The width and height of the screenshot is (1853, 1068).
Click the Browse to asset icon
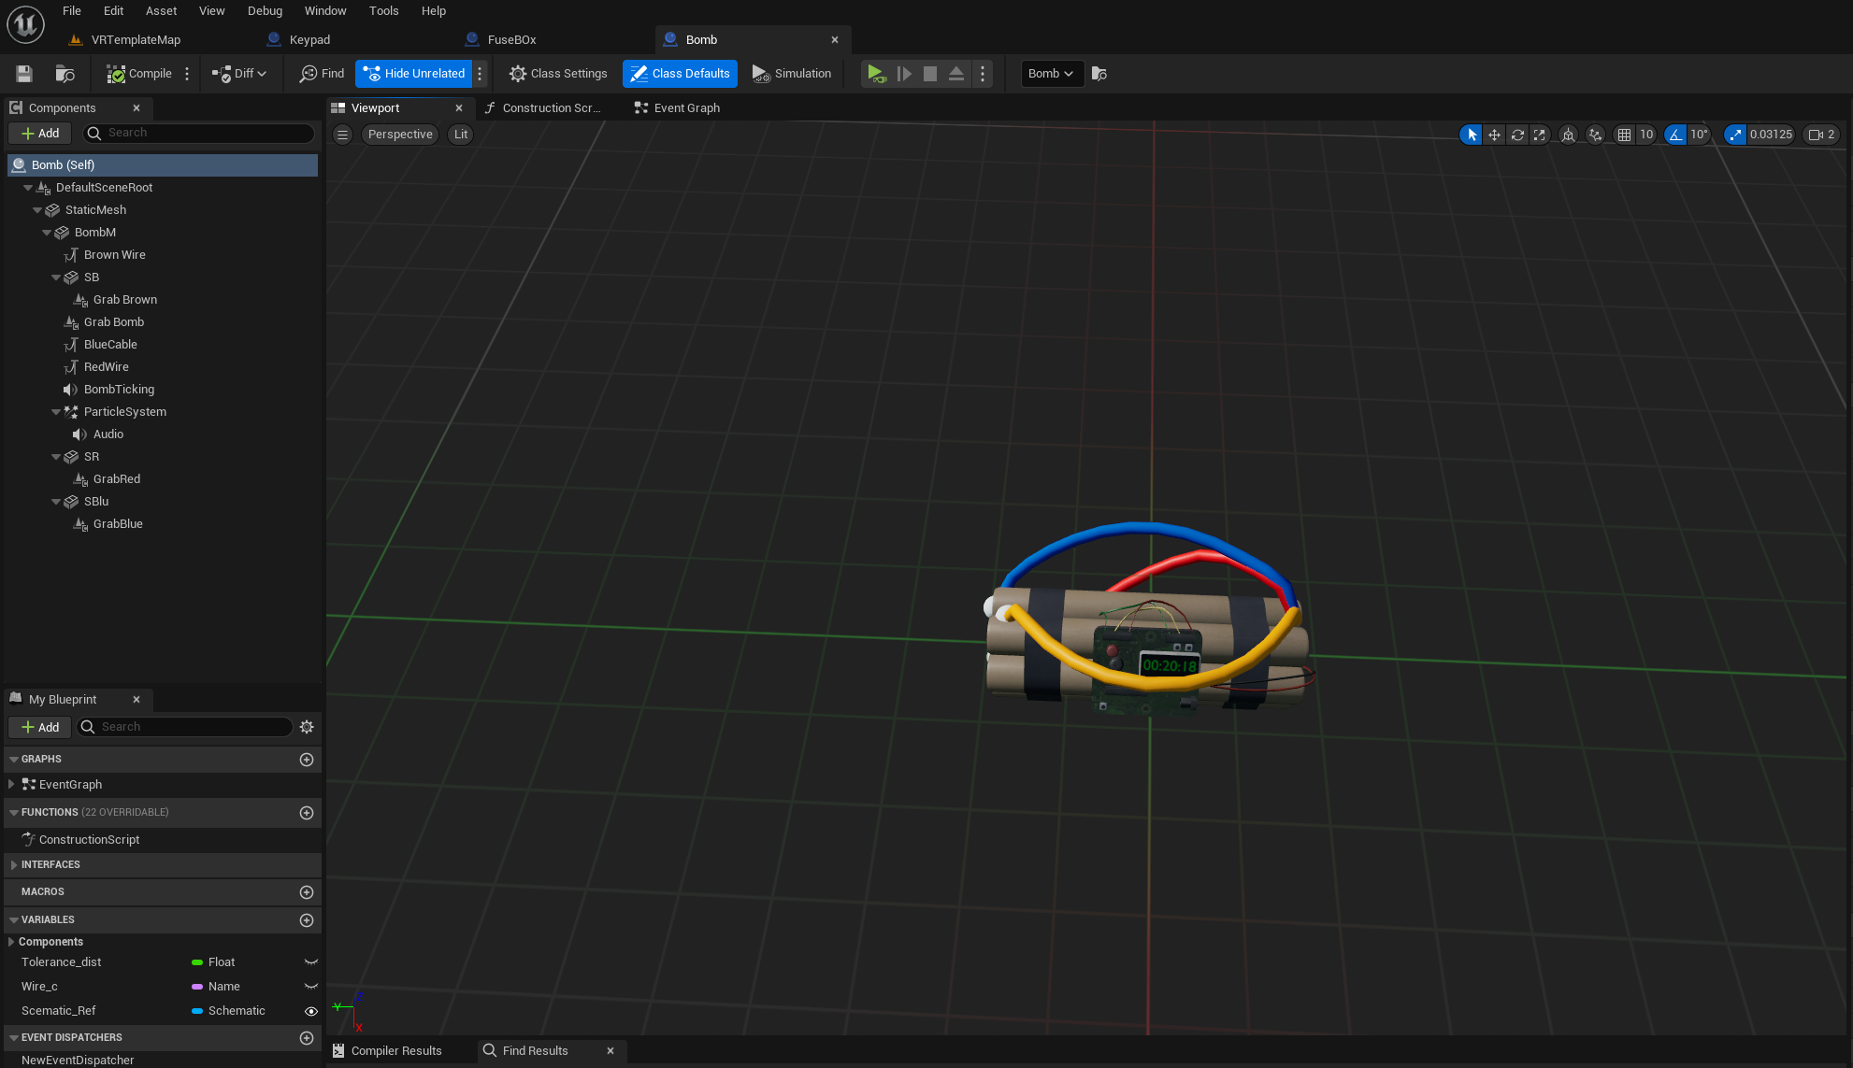coord(65,74)
